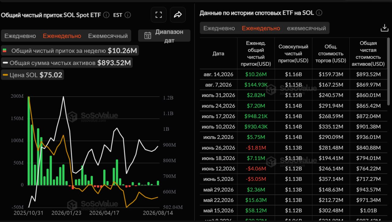Select history table Еженедельно tab

tap(261, 28)
